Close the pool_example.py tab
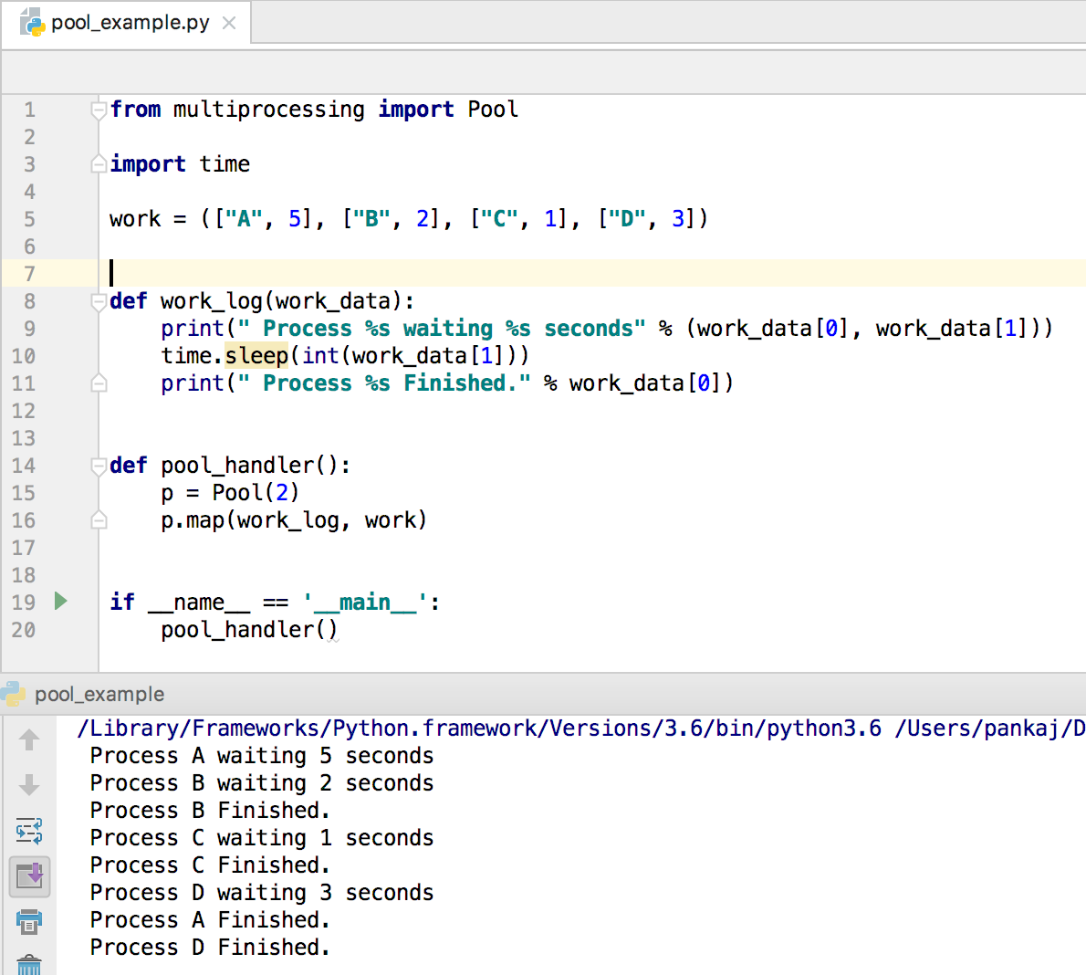The height and width of the screenshot is (975, 1086). [227, 25]
